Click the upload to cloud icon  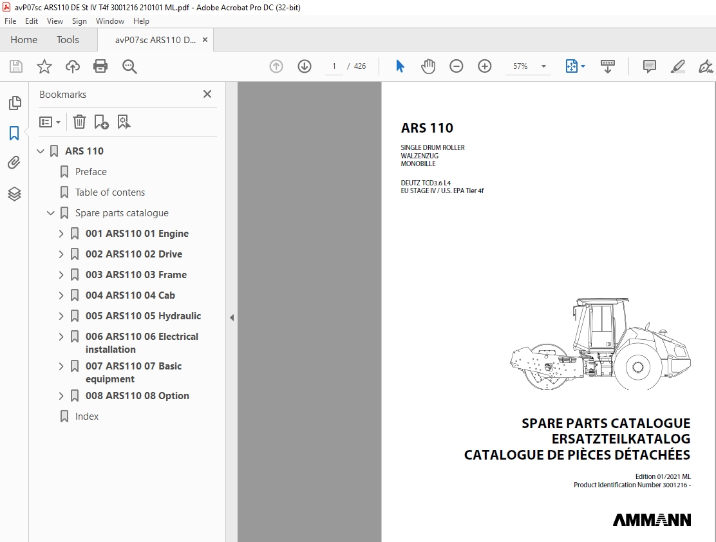(x=73, y=66)
